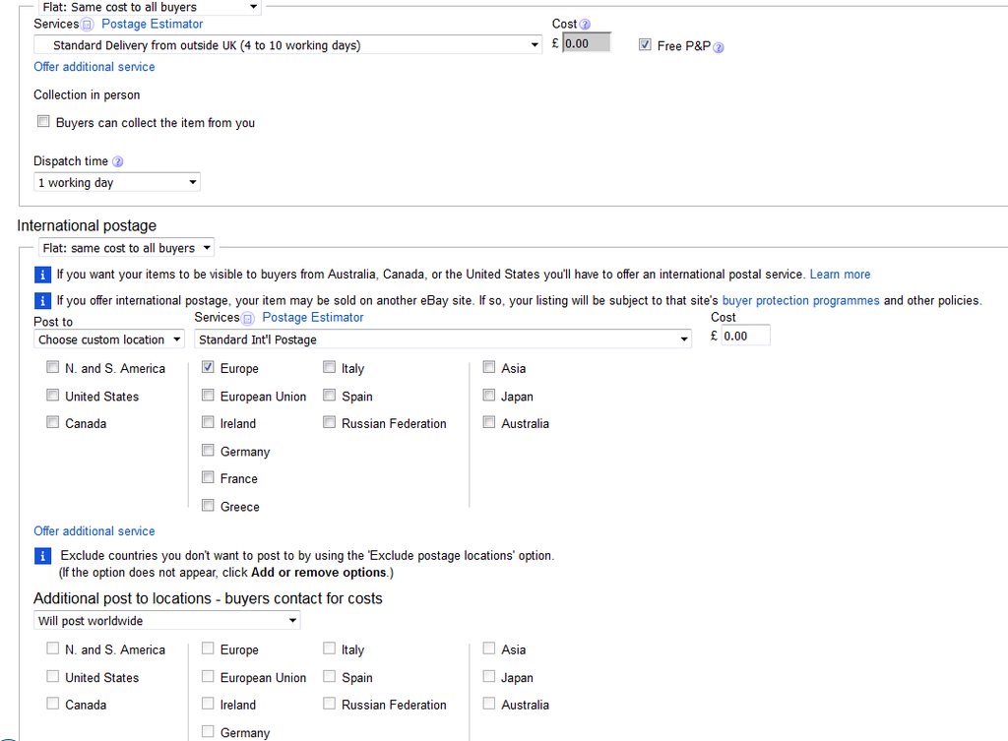
Task: Click Offer additional service under domestic postage
Action: coord(94,67)
